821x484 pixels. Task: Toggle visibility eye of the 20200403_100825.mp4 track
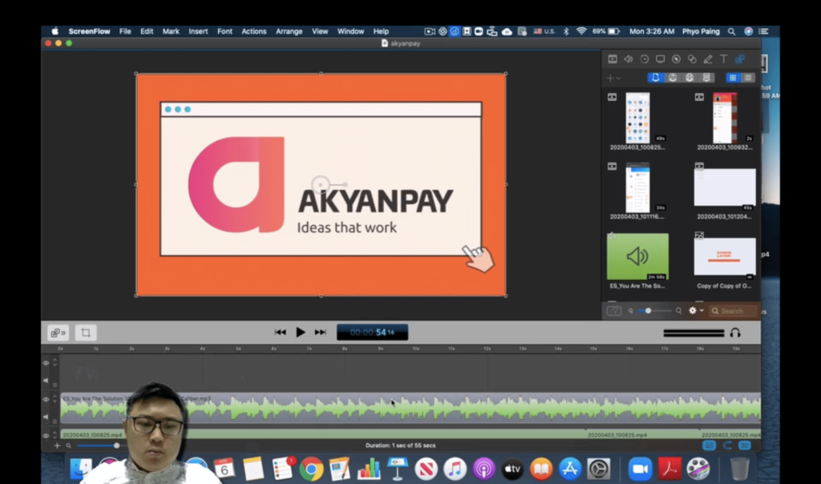(x=46, y=435)
